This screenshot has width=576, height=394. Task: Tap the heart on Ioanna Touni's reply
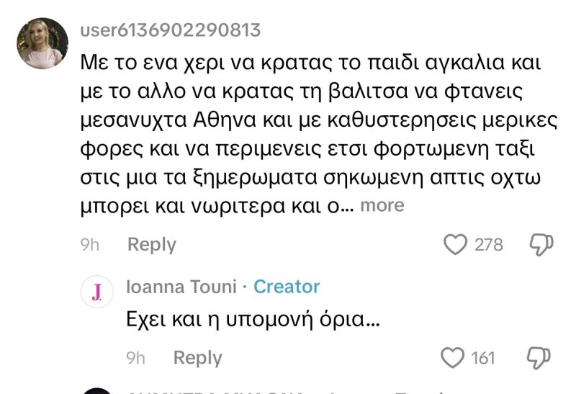pos(451,357)
